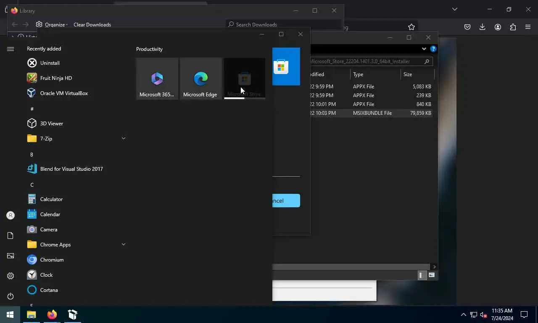Screen dimensions: 538x323
Task: Open the Microsoft Edge tile
Action: (x=201, y=79)
